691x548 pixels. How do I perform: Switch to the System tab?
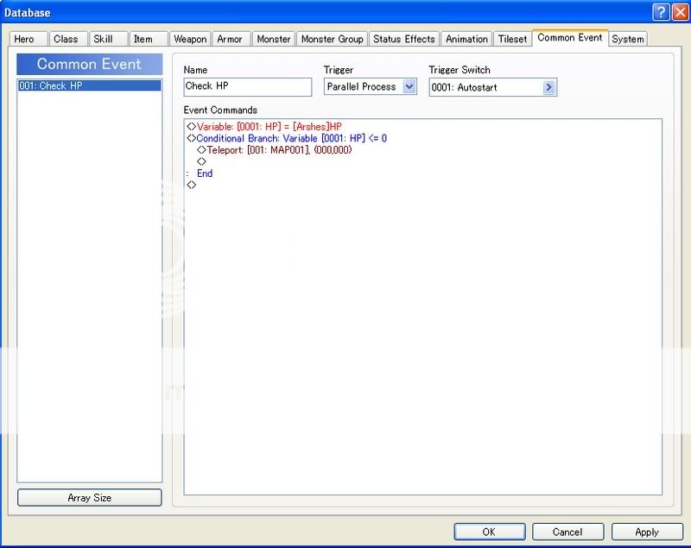627,40
